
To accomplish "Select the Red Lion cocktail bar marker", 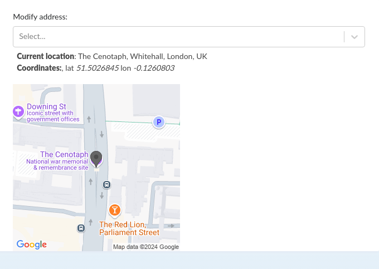I will (115, 210).
